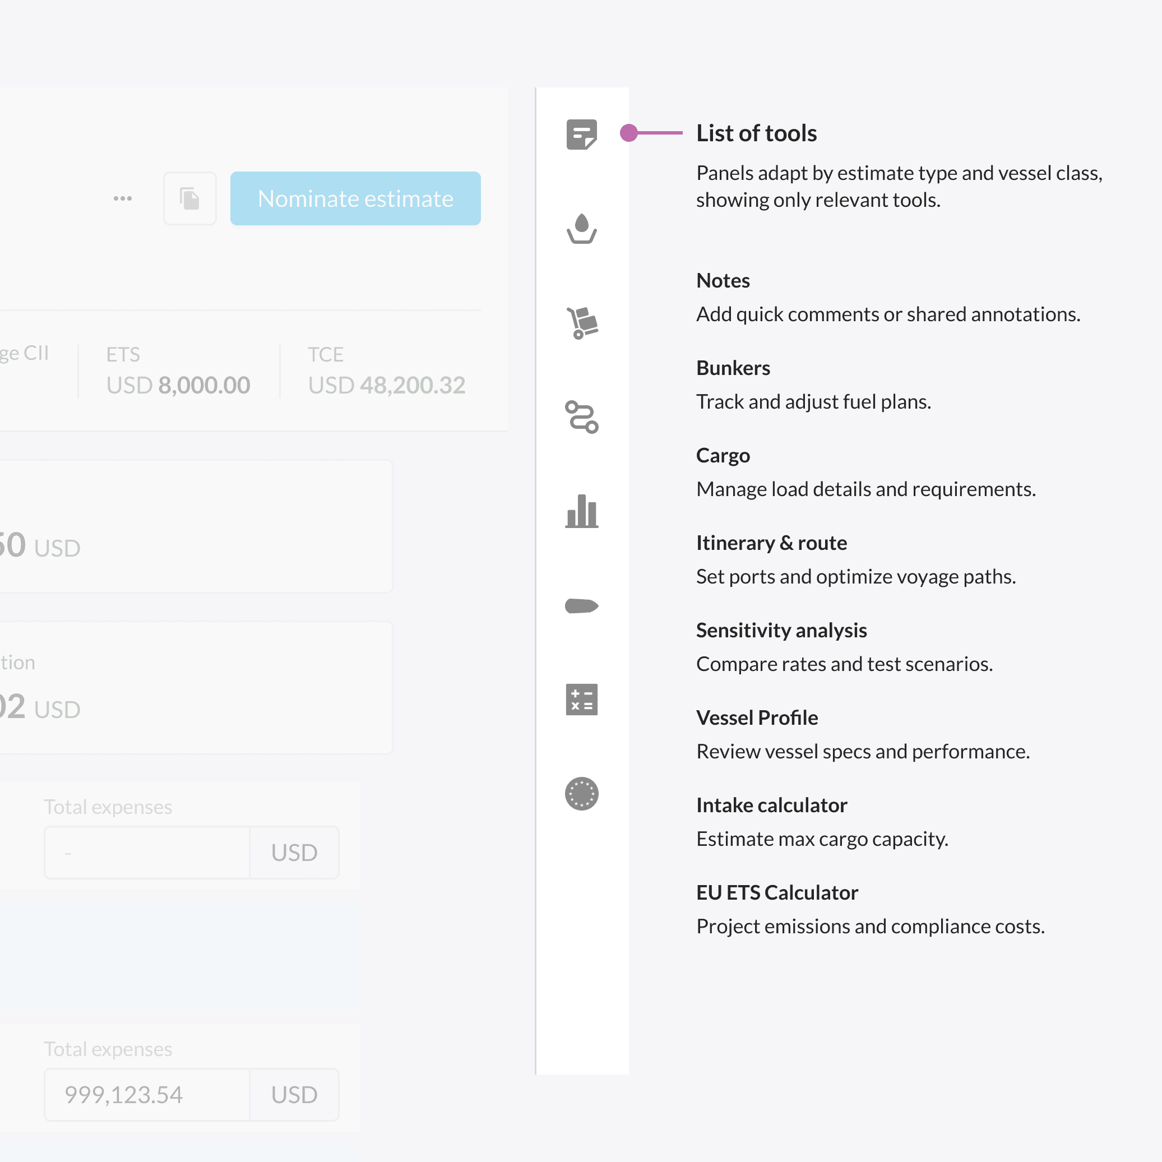Viewport: 1162px width, 1162px height.
Task: Click the USD unit beside 999,123.54
Action: (x=294, y=1095)
